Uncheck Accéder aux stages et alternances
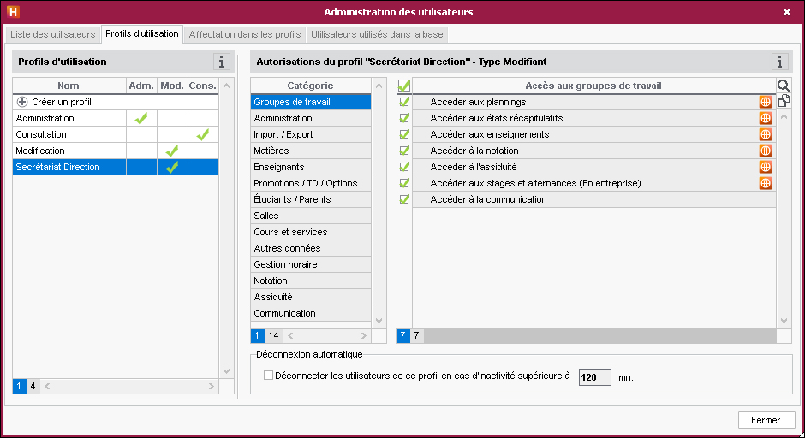805x438 pixels. [404, 183]
